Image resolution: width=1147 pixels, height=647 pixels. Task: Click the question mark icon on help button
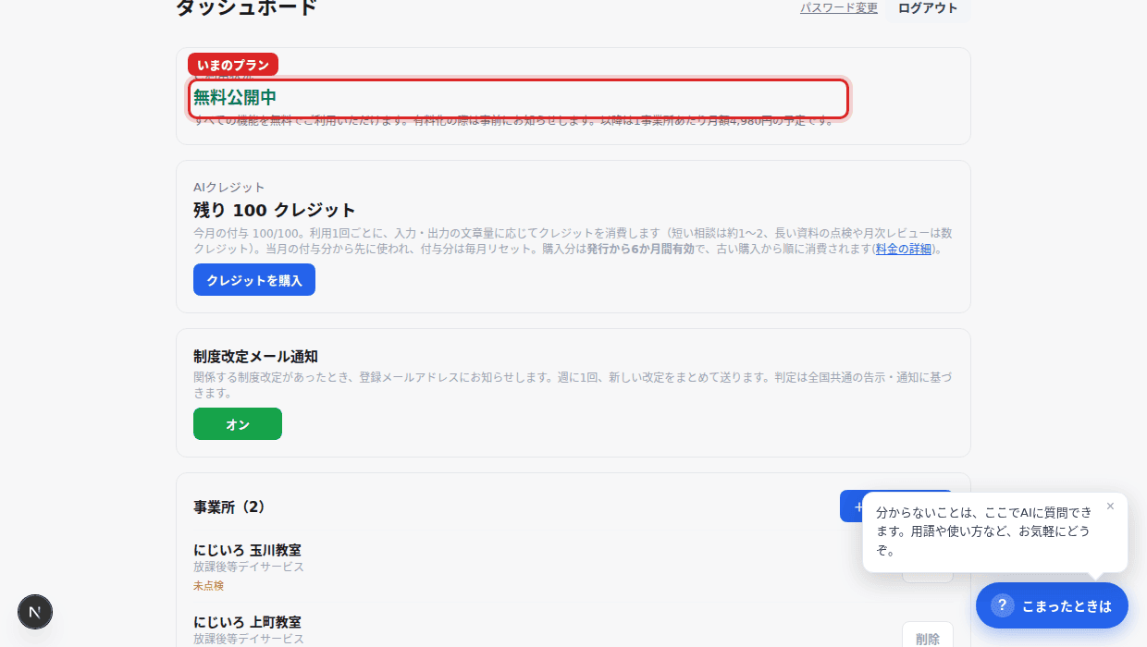[1002, 605]
